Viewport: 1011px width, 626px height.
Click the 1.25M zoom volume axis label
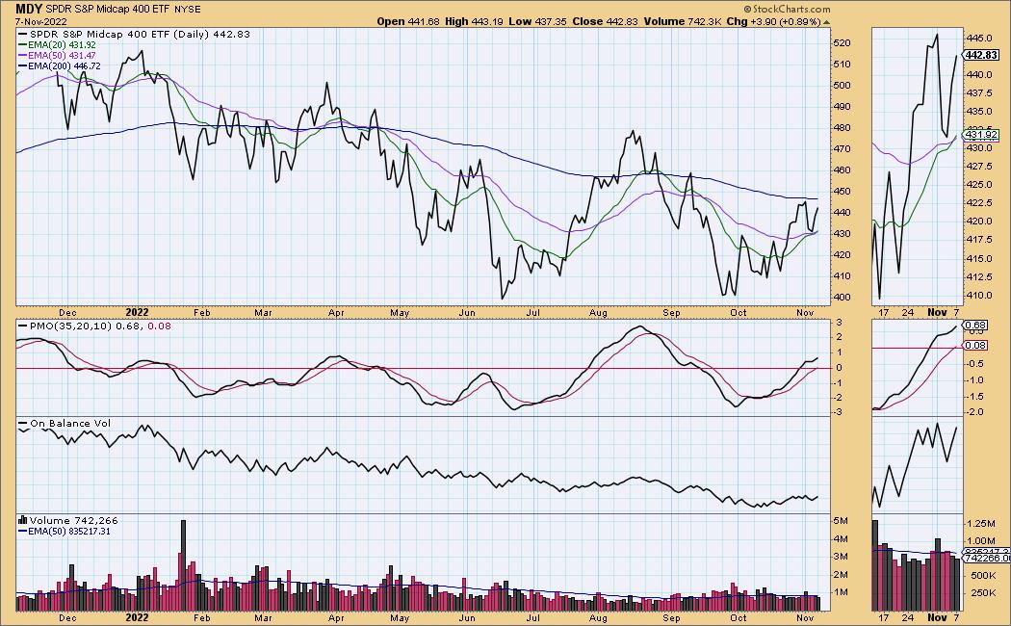(983, 524)
